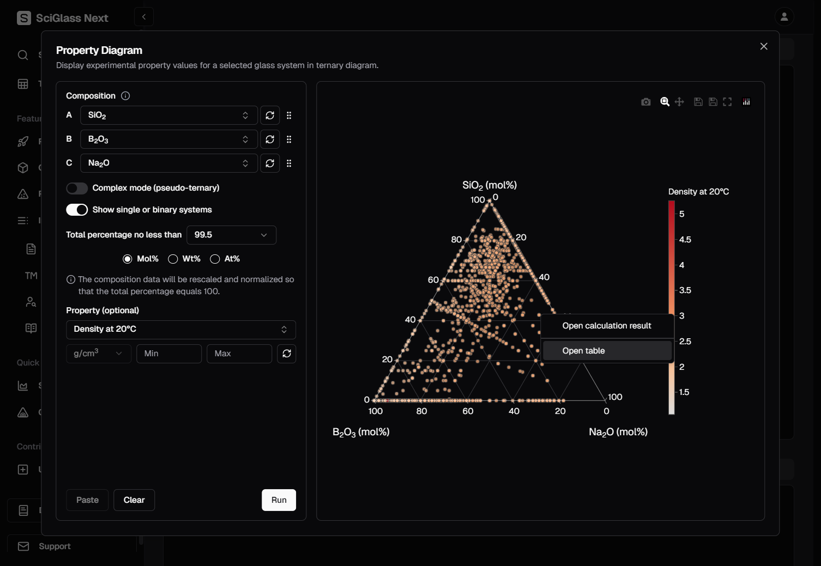
Task: Open the component B B2O3 dropdown
Action: 168,139
